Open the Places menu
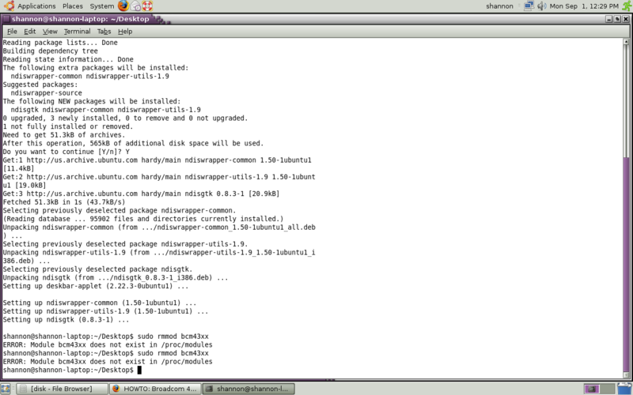This screenshot has height=395, width=633. pos(73,6)
